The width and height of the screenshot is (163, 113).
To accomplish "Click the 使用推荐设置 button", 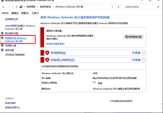I will click(x=133, y=37).
